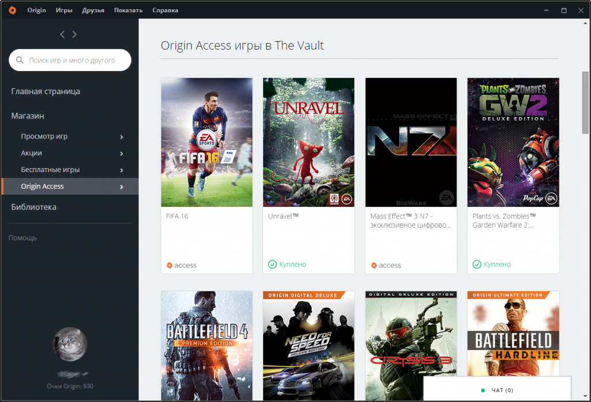Click the Plants vs. Zombies™ Garden Warfare 2 title
Image resolution: width=591 pixels, height=402 pixels.
tap(504, 221)
